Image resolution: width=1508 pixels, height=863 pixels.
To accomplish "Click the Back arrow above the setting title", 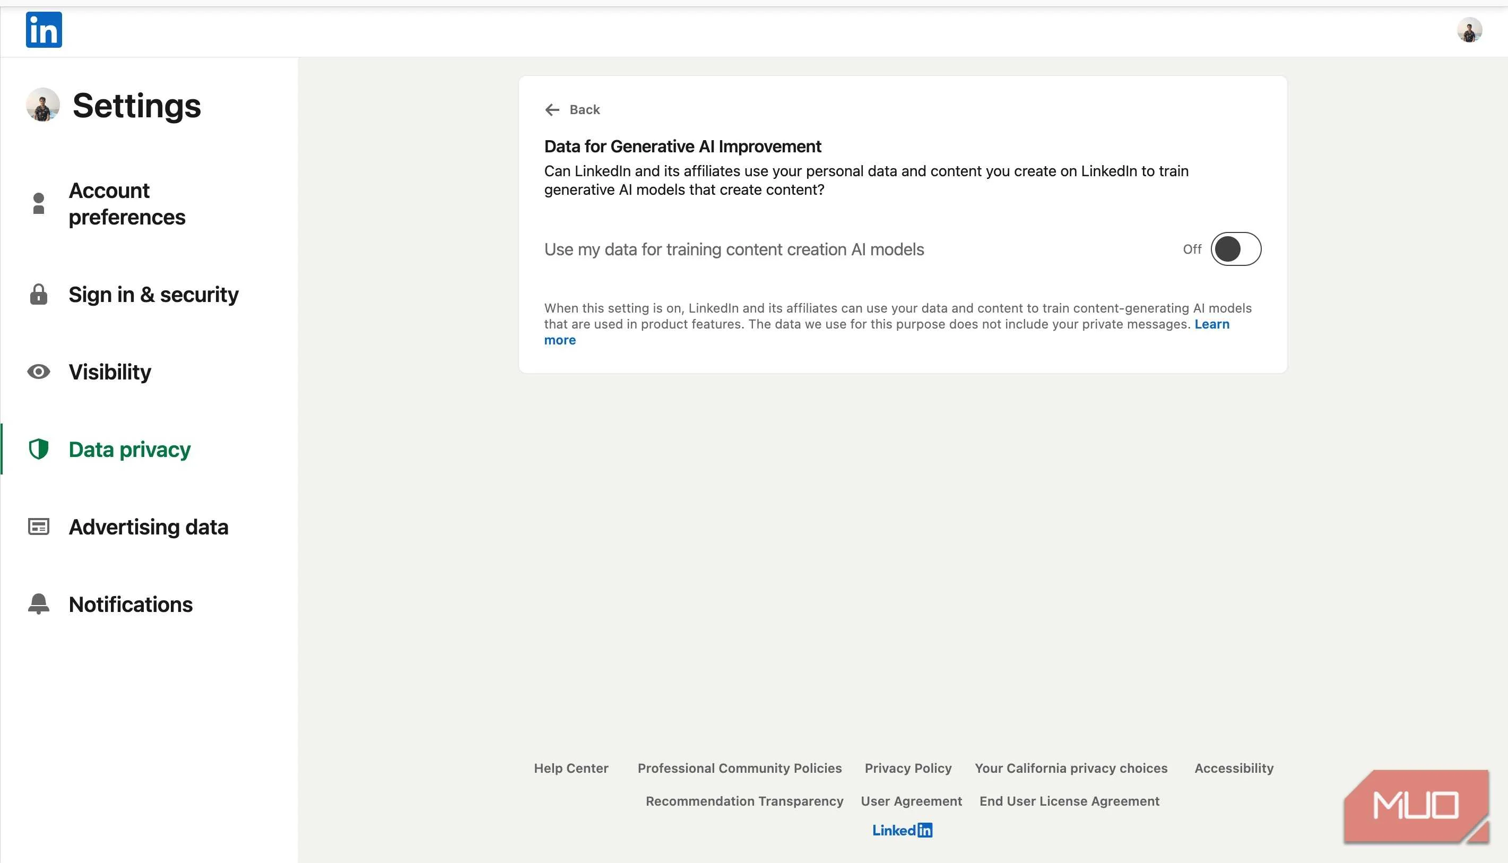I will coord(553,110).
